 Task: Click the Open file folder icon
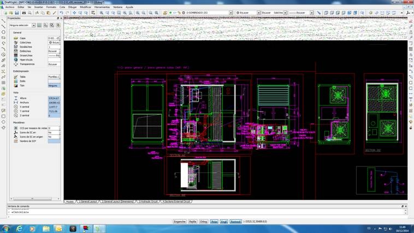point(11,13)
